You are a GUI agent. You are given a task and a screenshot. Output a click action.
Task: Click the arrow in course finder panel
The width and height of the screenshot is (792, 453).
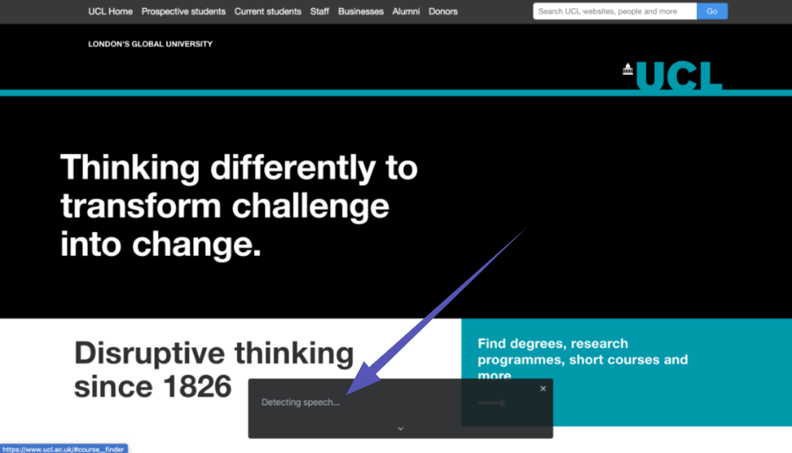[x=492, y=403]
